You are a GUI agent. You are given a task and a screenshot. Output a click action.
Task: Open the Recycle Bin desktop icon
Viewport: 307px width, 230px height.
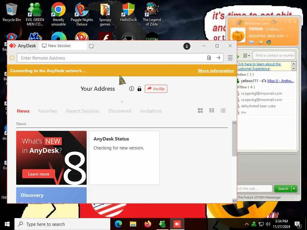12,12
